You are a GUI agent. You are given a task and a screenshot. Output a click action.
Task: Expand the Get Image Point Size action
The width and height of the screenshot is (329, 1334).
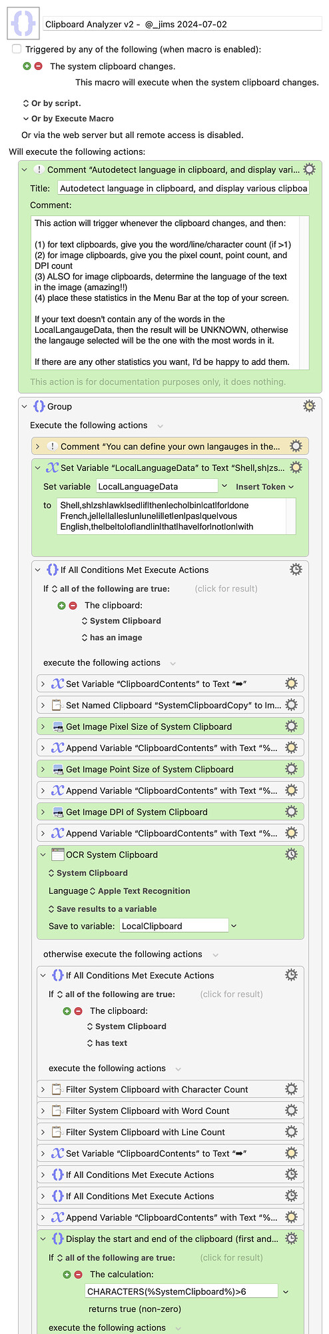click(x=43, y=769)
